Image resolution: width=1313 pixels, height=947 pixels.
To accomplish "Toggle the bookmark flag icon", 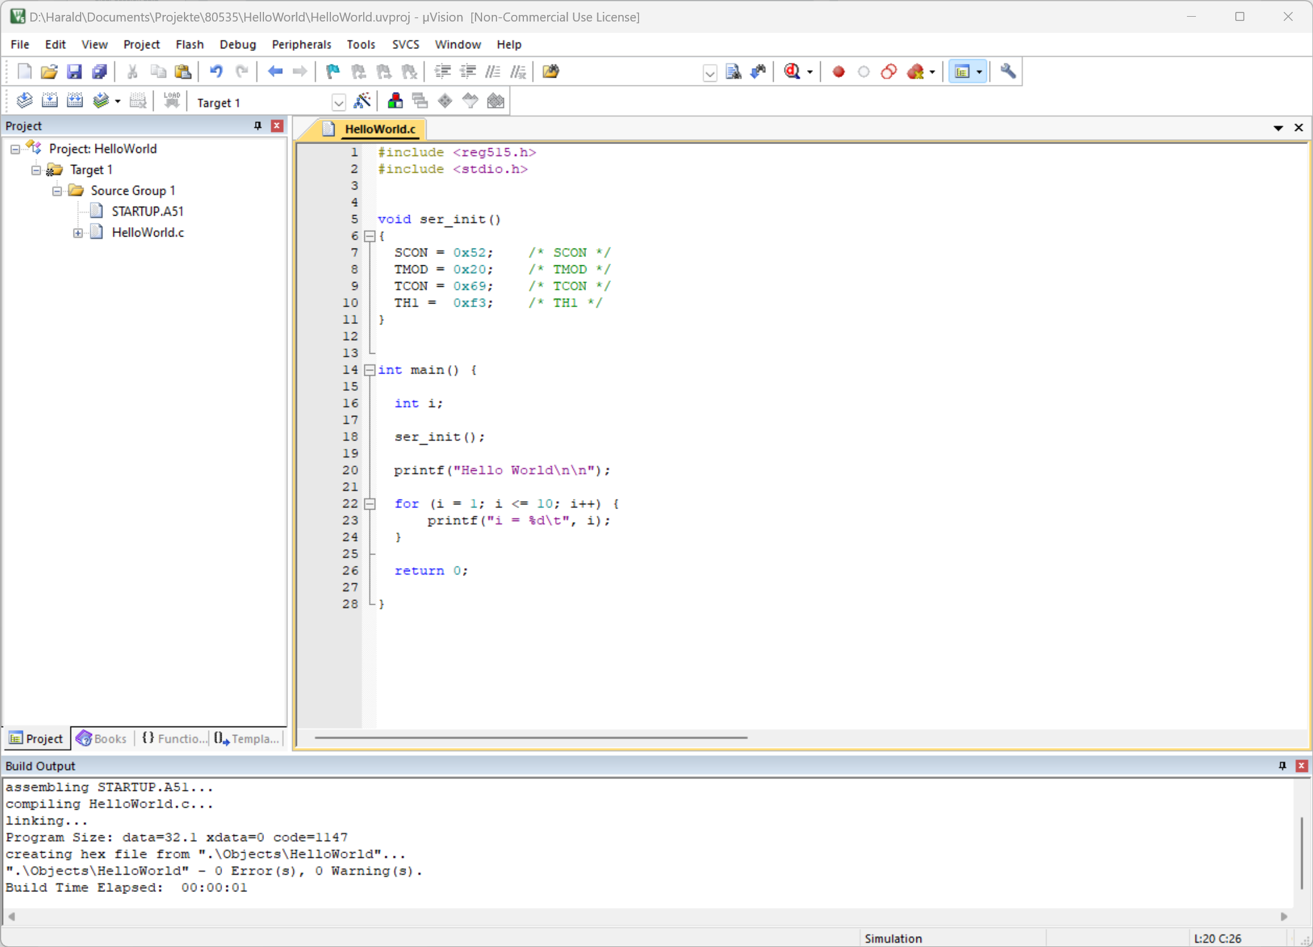I will pyautogui.click(x=333, y=72).
